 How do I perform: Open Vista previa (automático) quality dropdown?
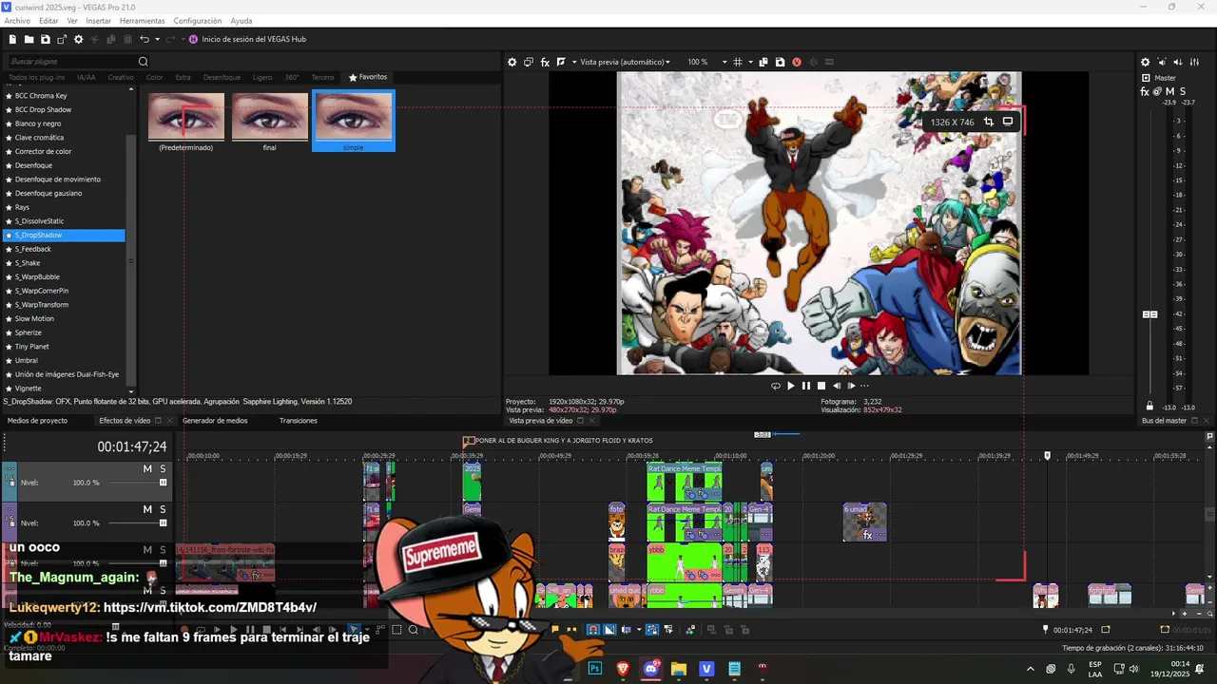click(625, 62)
